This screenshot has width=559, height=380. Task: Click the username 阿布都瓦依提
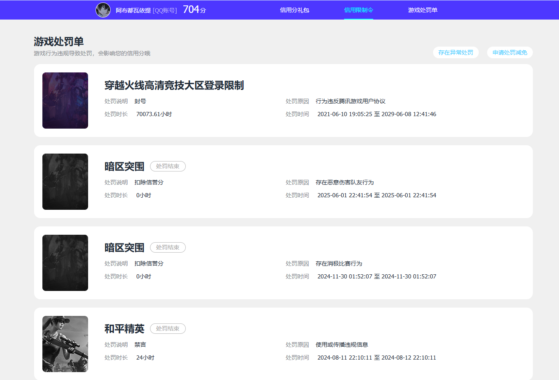133,10
